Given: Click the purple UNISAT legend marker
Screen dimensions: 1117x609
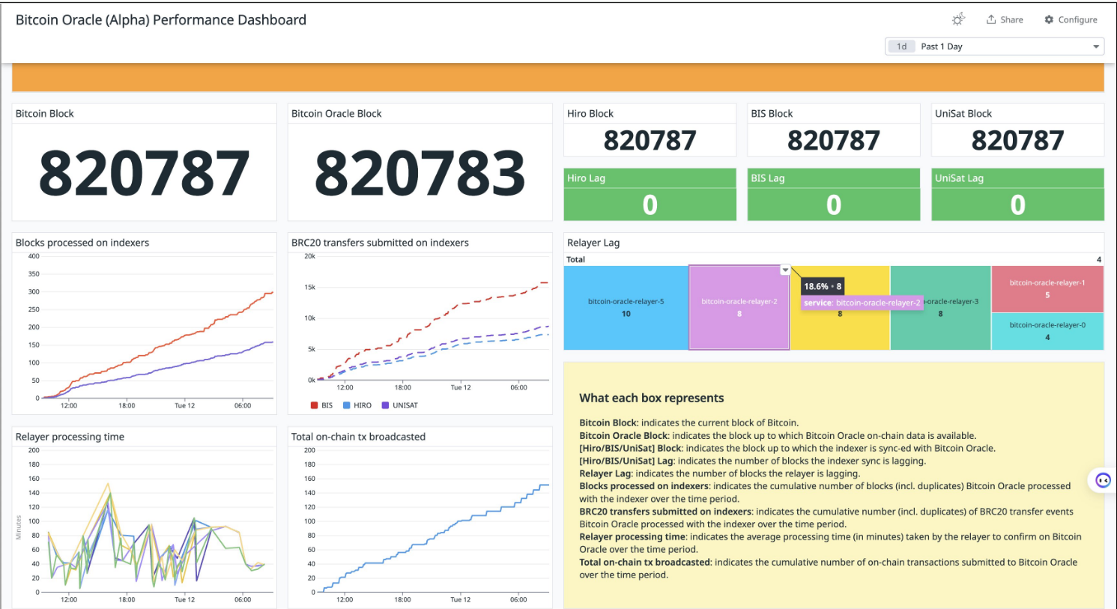Looking at the screenshot, I should (x=385, y=405).
